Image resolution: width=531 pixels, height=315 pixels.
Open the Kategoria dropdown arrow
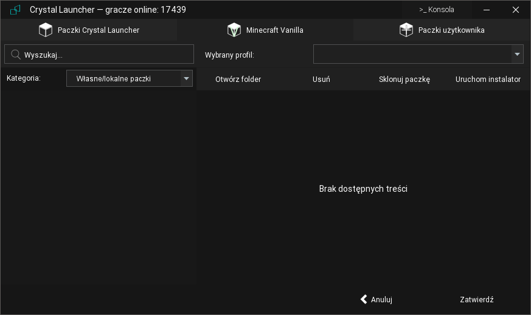[186, 78]
